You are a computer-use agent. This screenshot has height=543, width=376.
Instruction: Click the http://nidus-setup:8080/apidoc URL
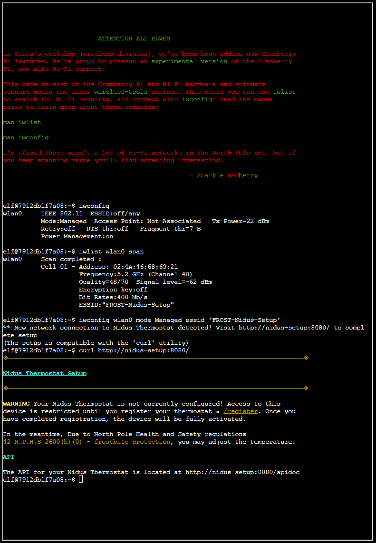pyautogui.click(x=242, y=472)
